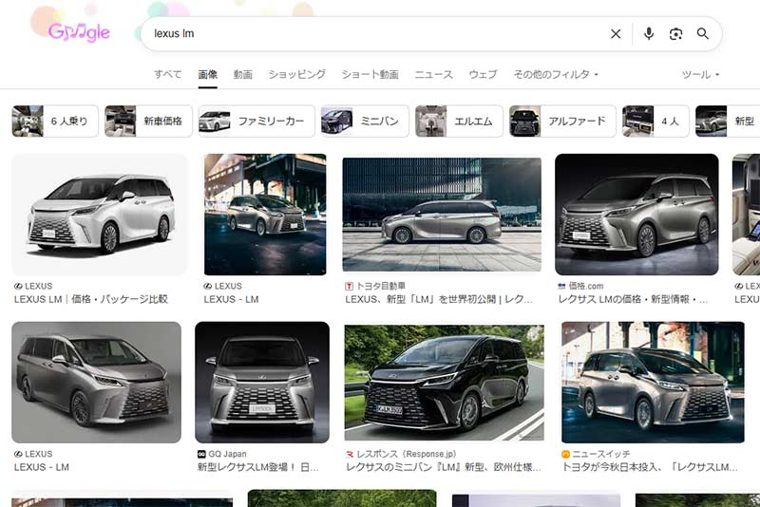Clear the search box with X icon

pyautogui.click(x=616, y=34)
